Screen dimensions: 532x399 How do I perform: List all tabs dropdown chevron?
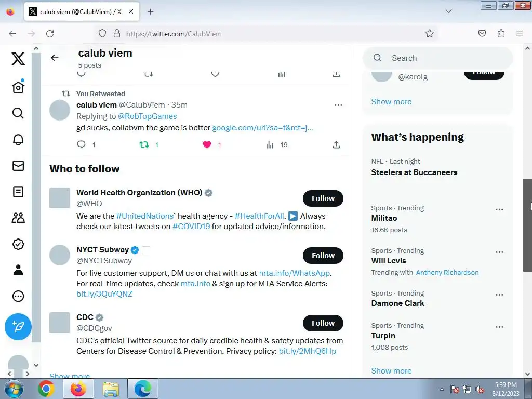tap(448, 12)
